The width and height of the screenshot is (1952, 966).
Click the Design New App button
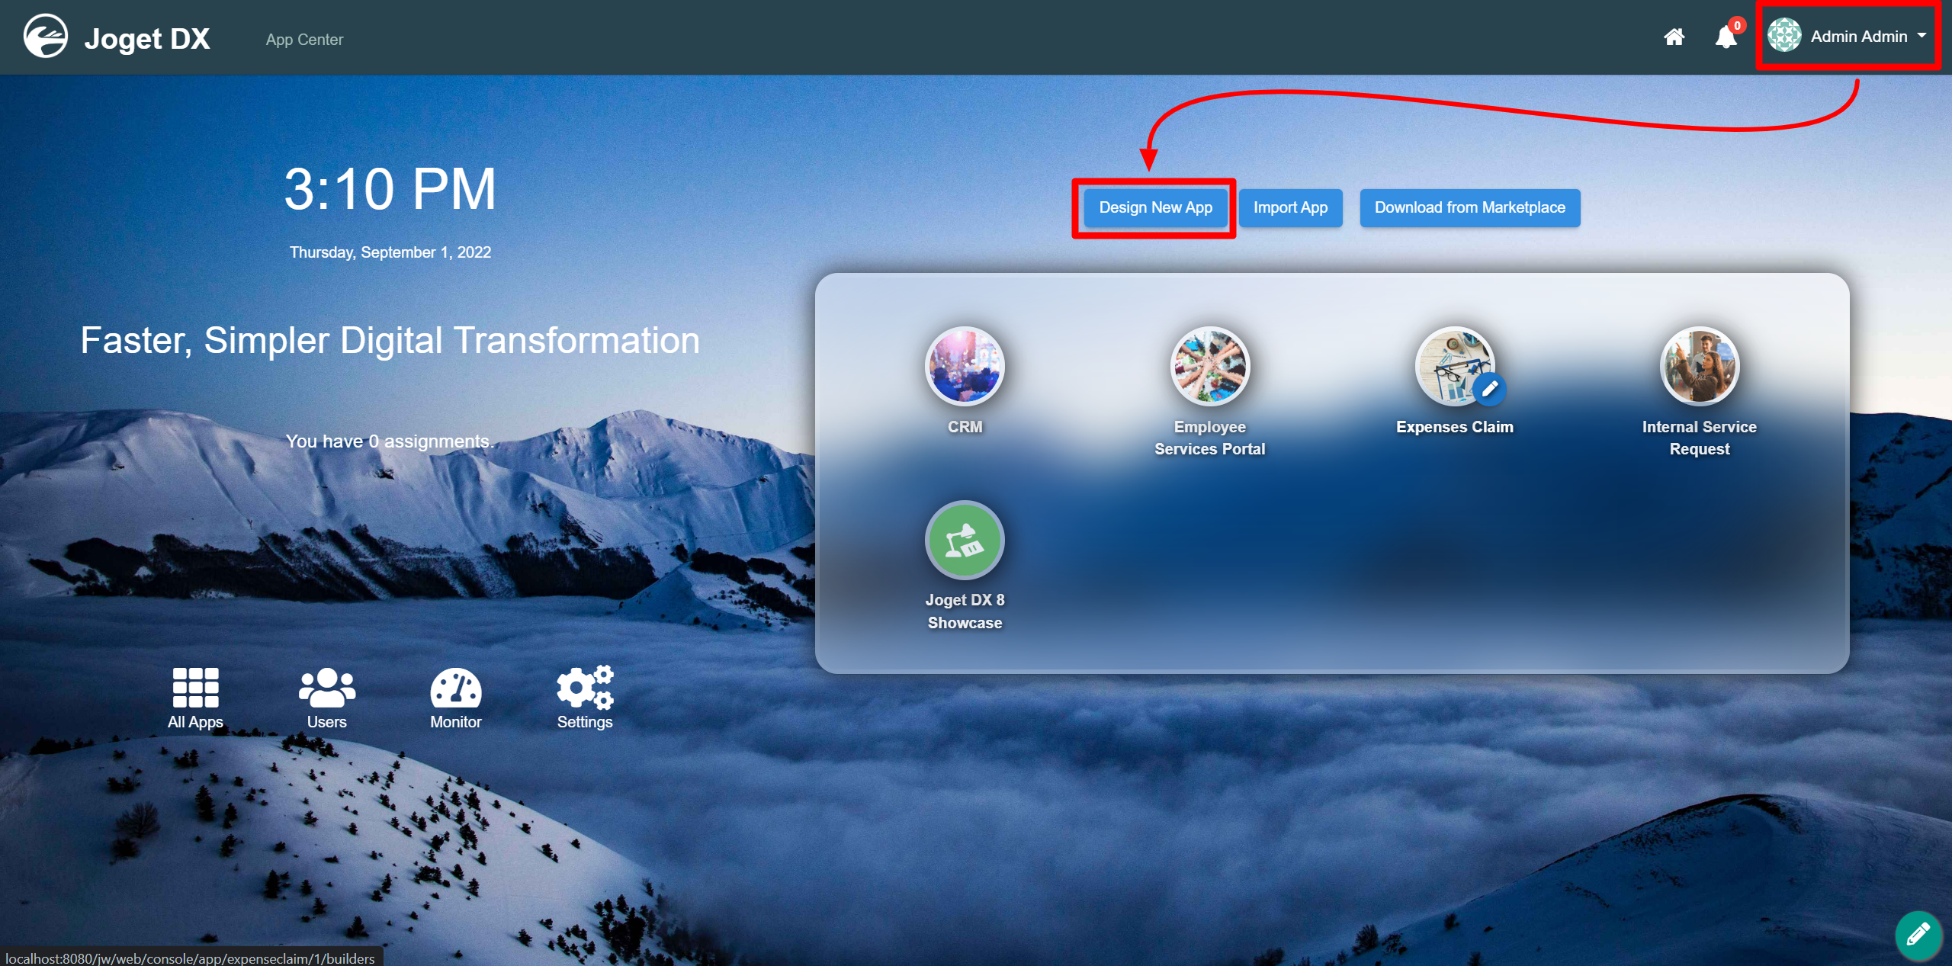coord(1155,207)
